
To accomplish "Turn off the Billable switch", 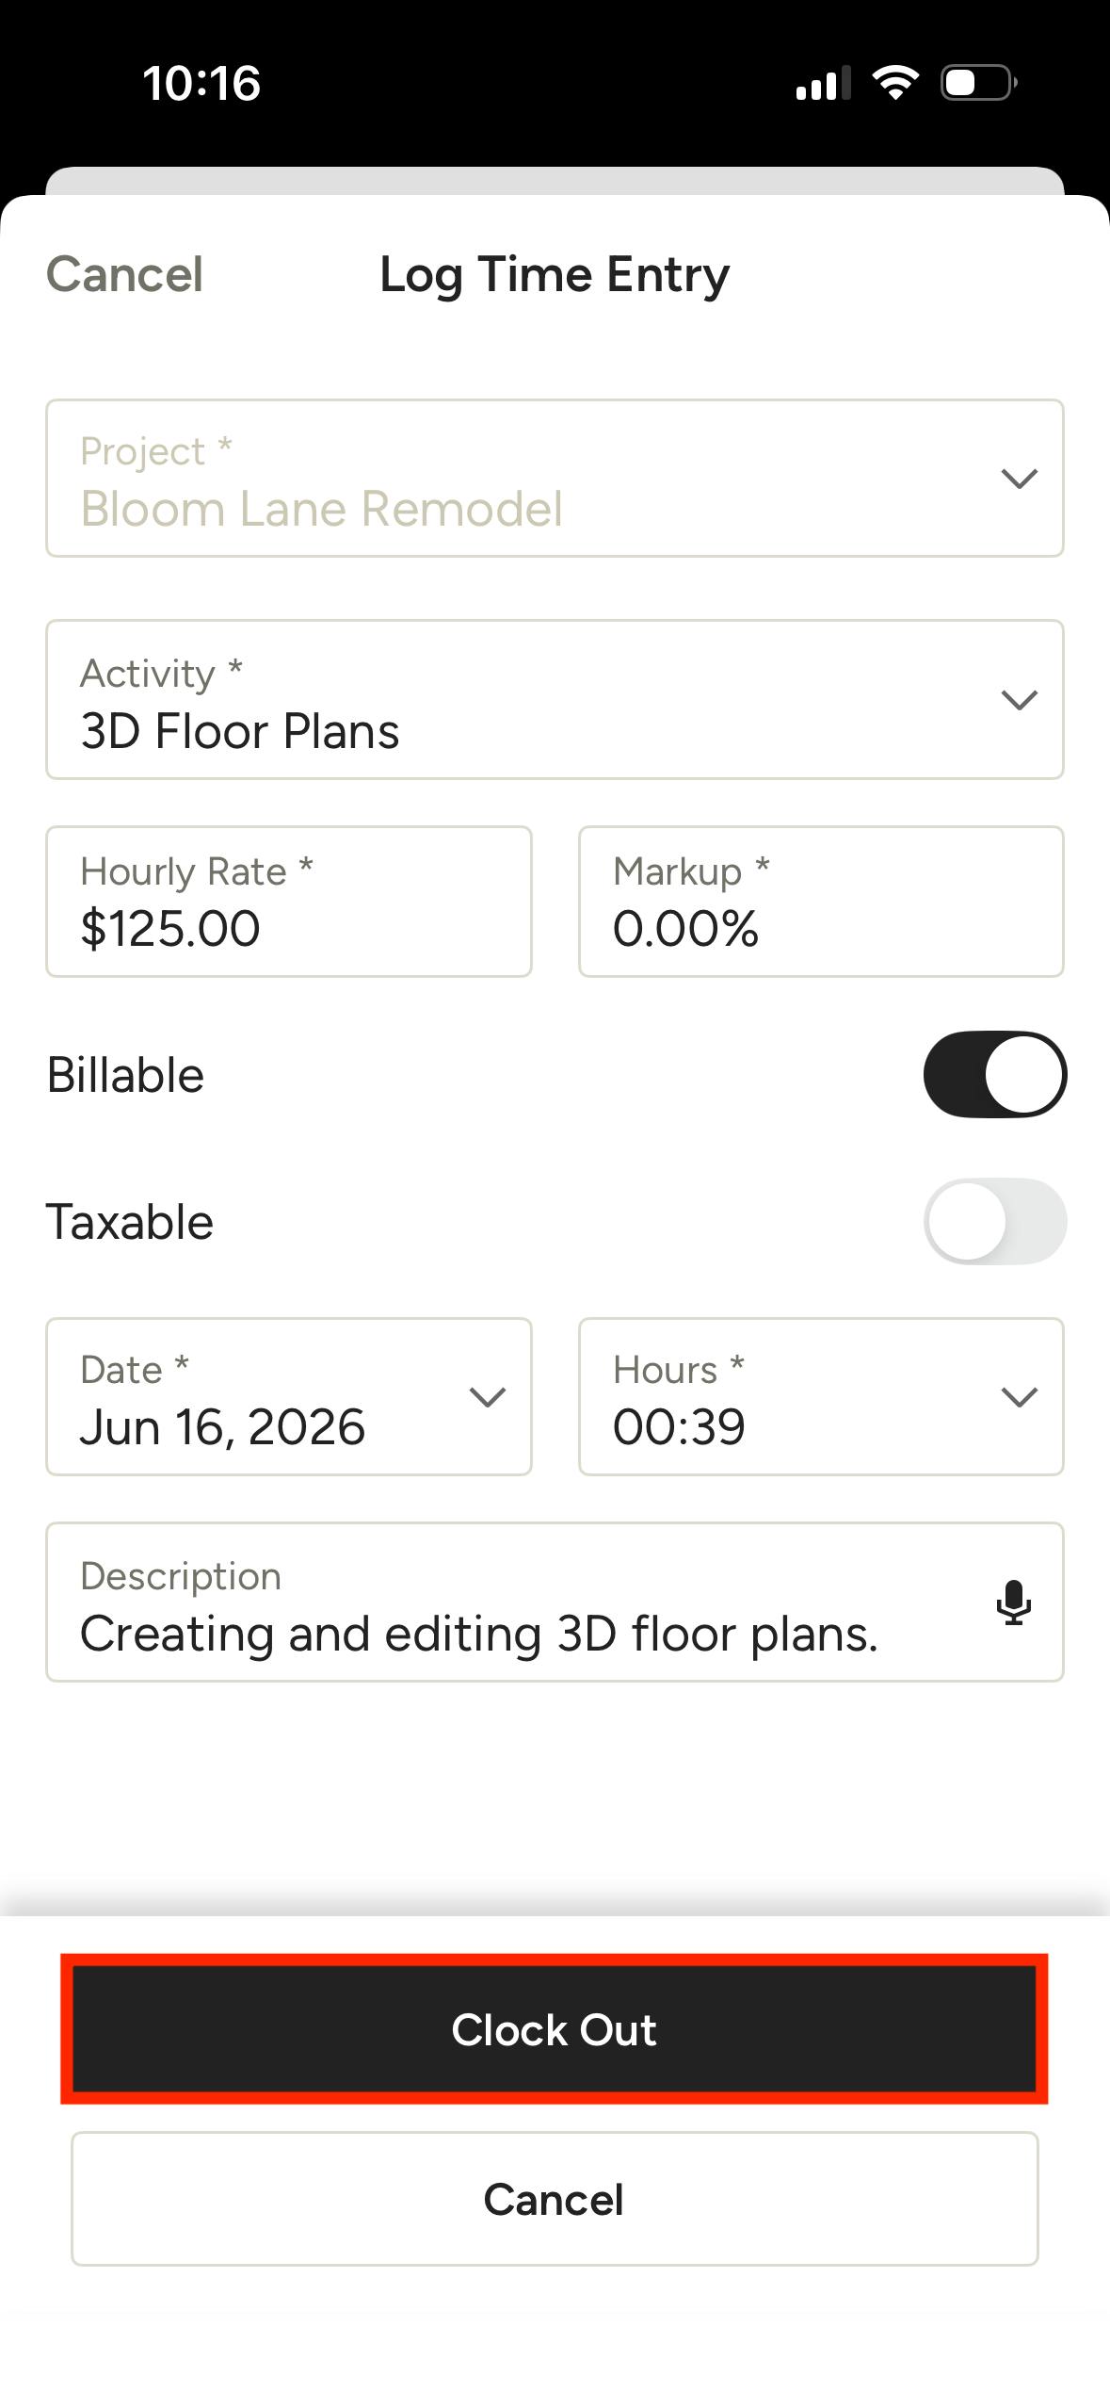I will (x=995, y=1075).
